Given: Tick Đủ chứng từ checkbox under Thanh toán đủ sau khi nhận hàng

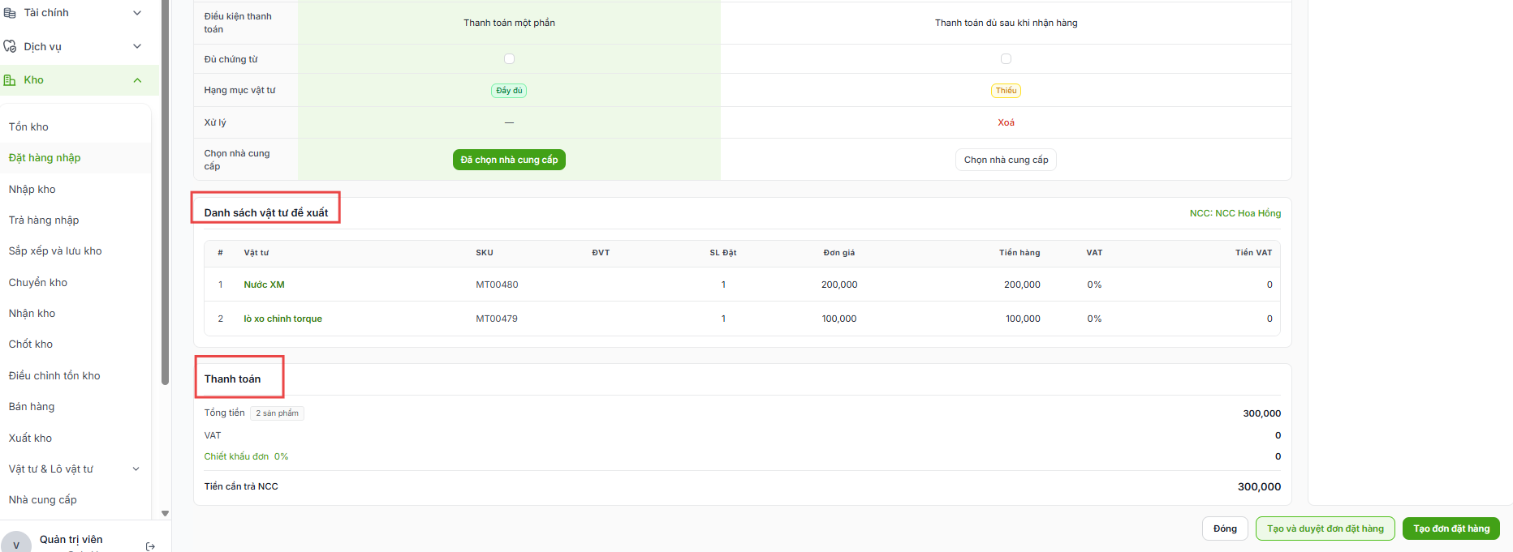Looking at the screenshot, I should tap(1007, 58).
